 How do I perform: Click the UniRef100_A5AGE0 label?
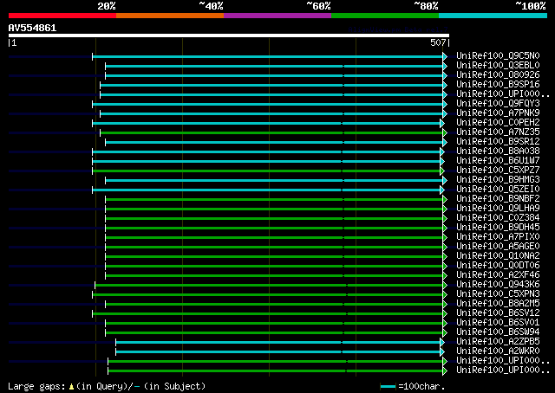point(498,247)
